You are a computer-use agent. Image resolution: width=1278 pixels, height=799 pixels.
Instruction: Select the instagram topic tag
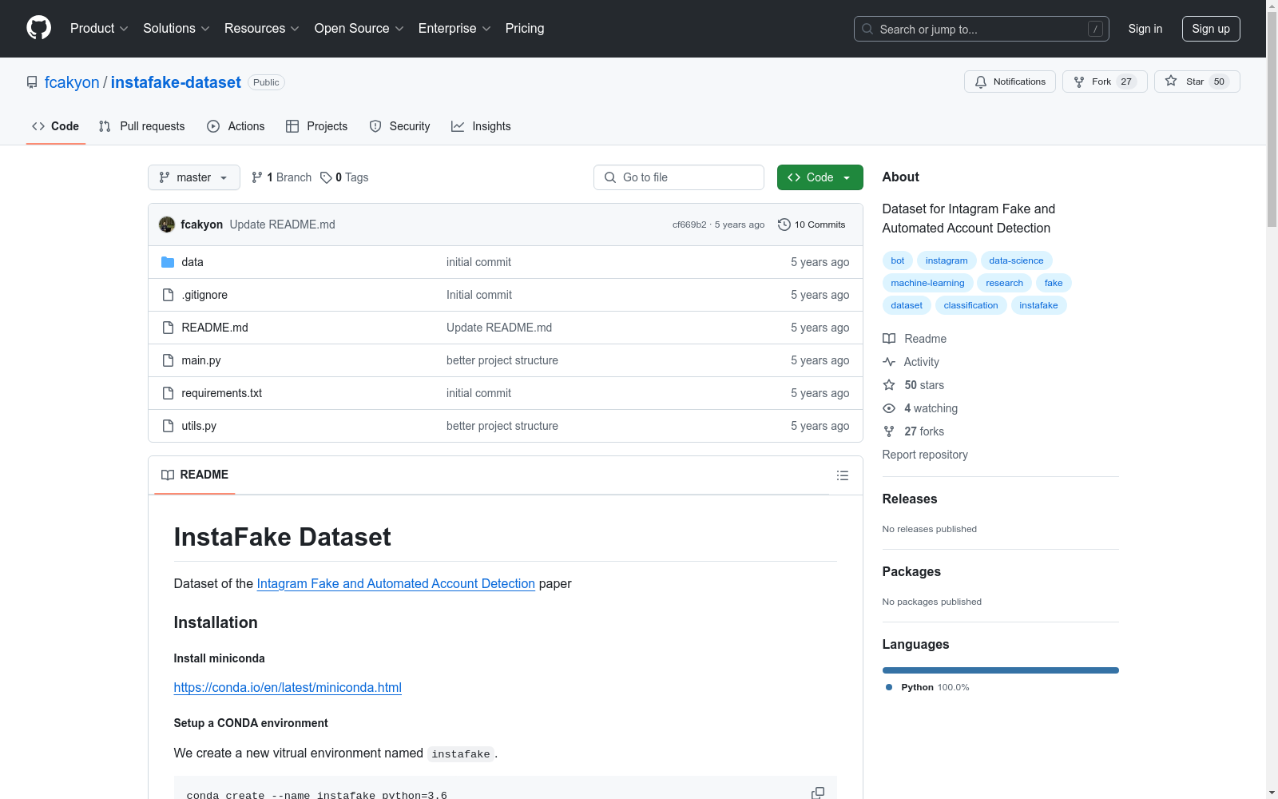click(947, 260)
